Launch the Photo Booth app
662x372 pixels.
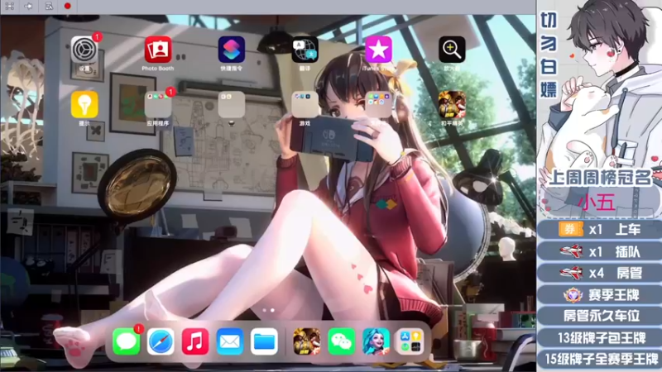tap(158, 50)
